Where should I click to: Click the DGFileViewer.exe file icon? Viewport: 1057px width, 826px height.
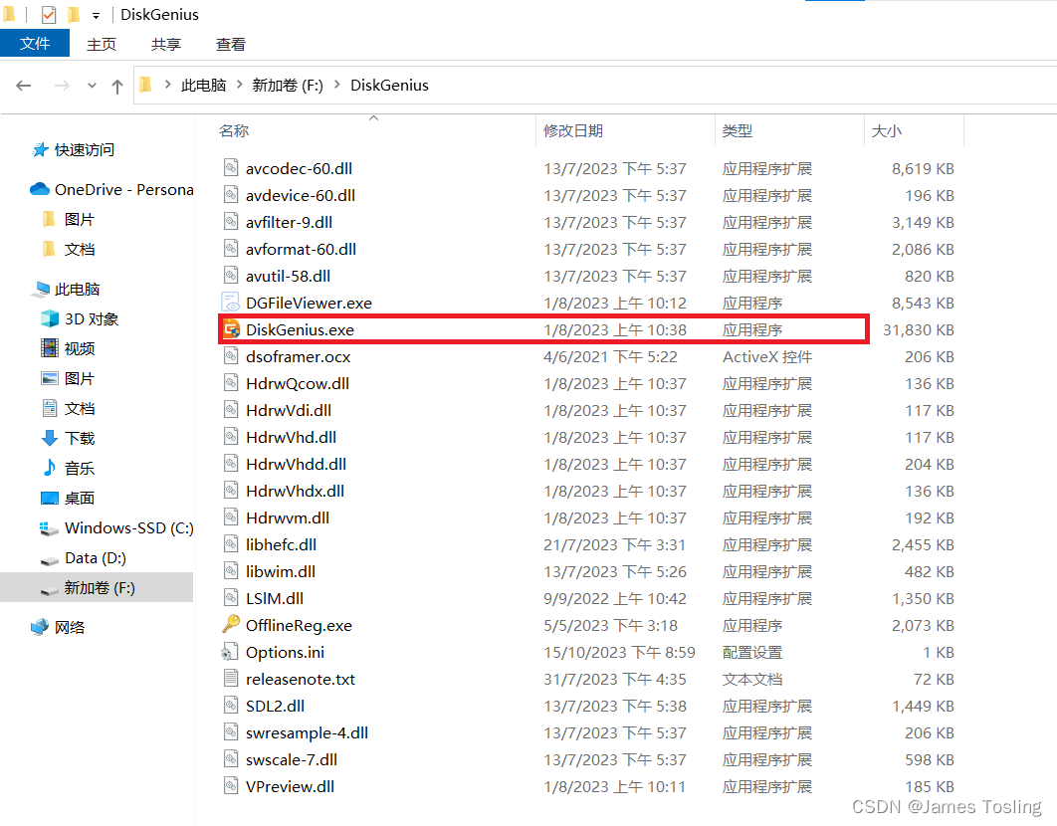pyautogui.click(x=231, y=303)
